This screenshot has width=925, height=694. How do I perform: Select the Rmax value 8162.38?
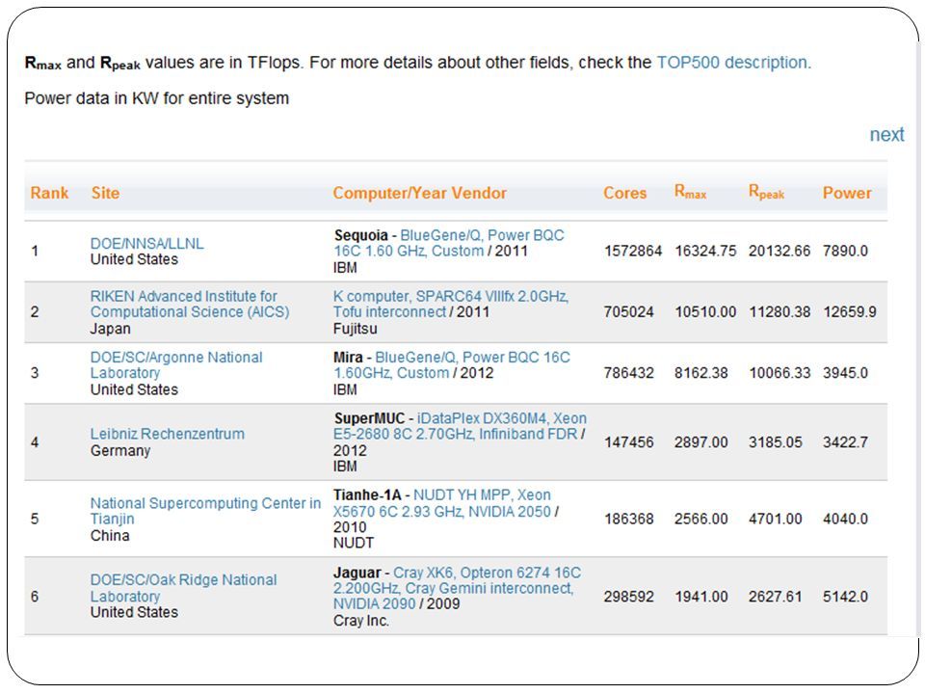[701, 373]
